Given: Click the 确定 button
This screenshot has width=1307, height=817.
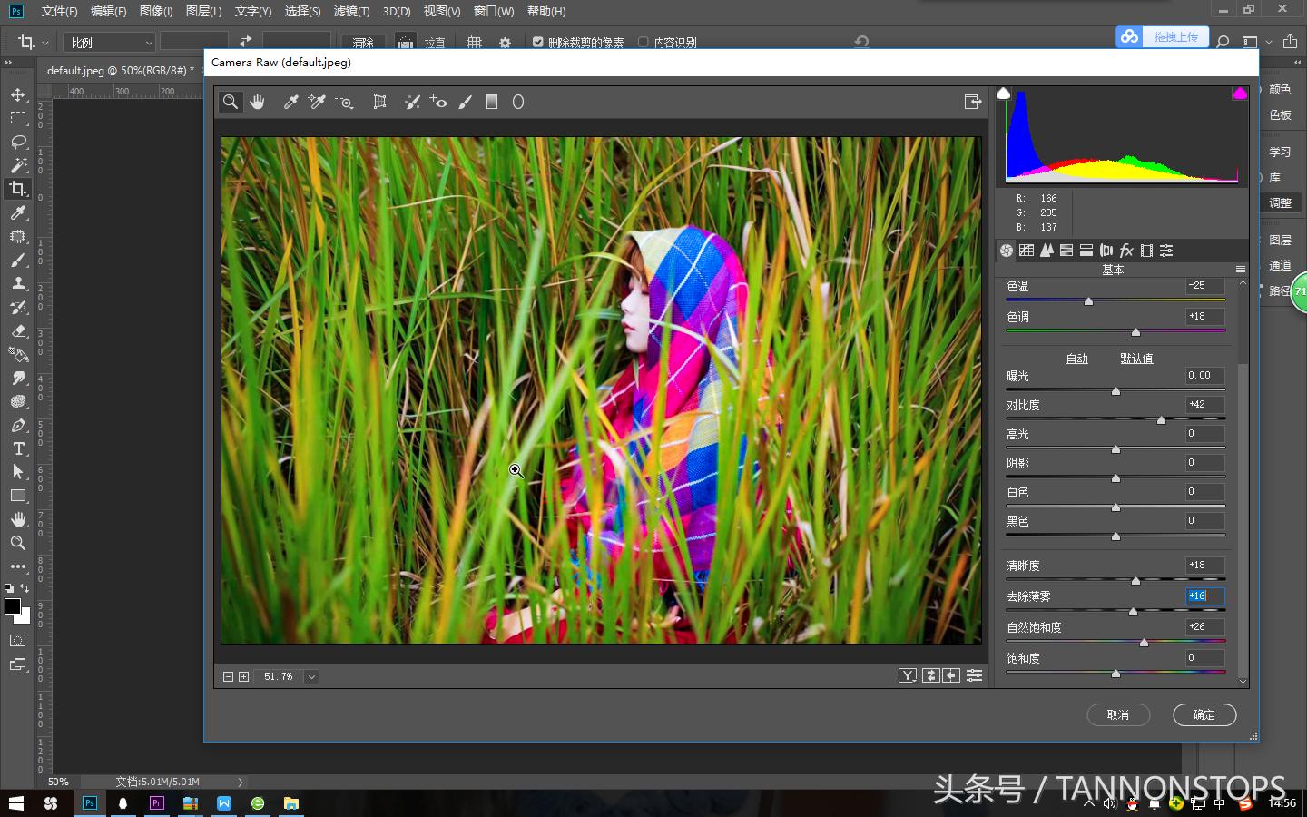Looking at the screenshot, I should [1204, 715].
